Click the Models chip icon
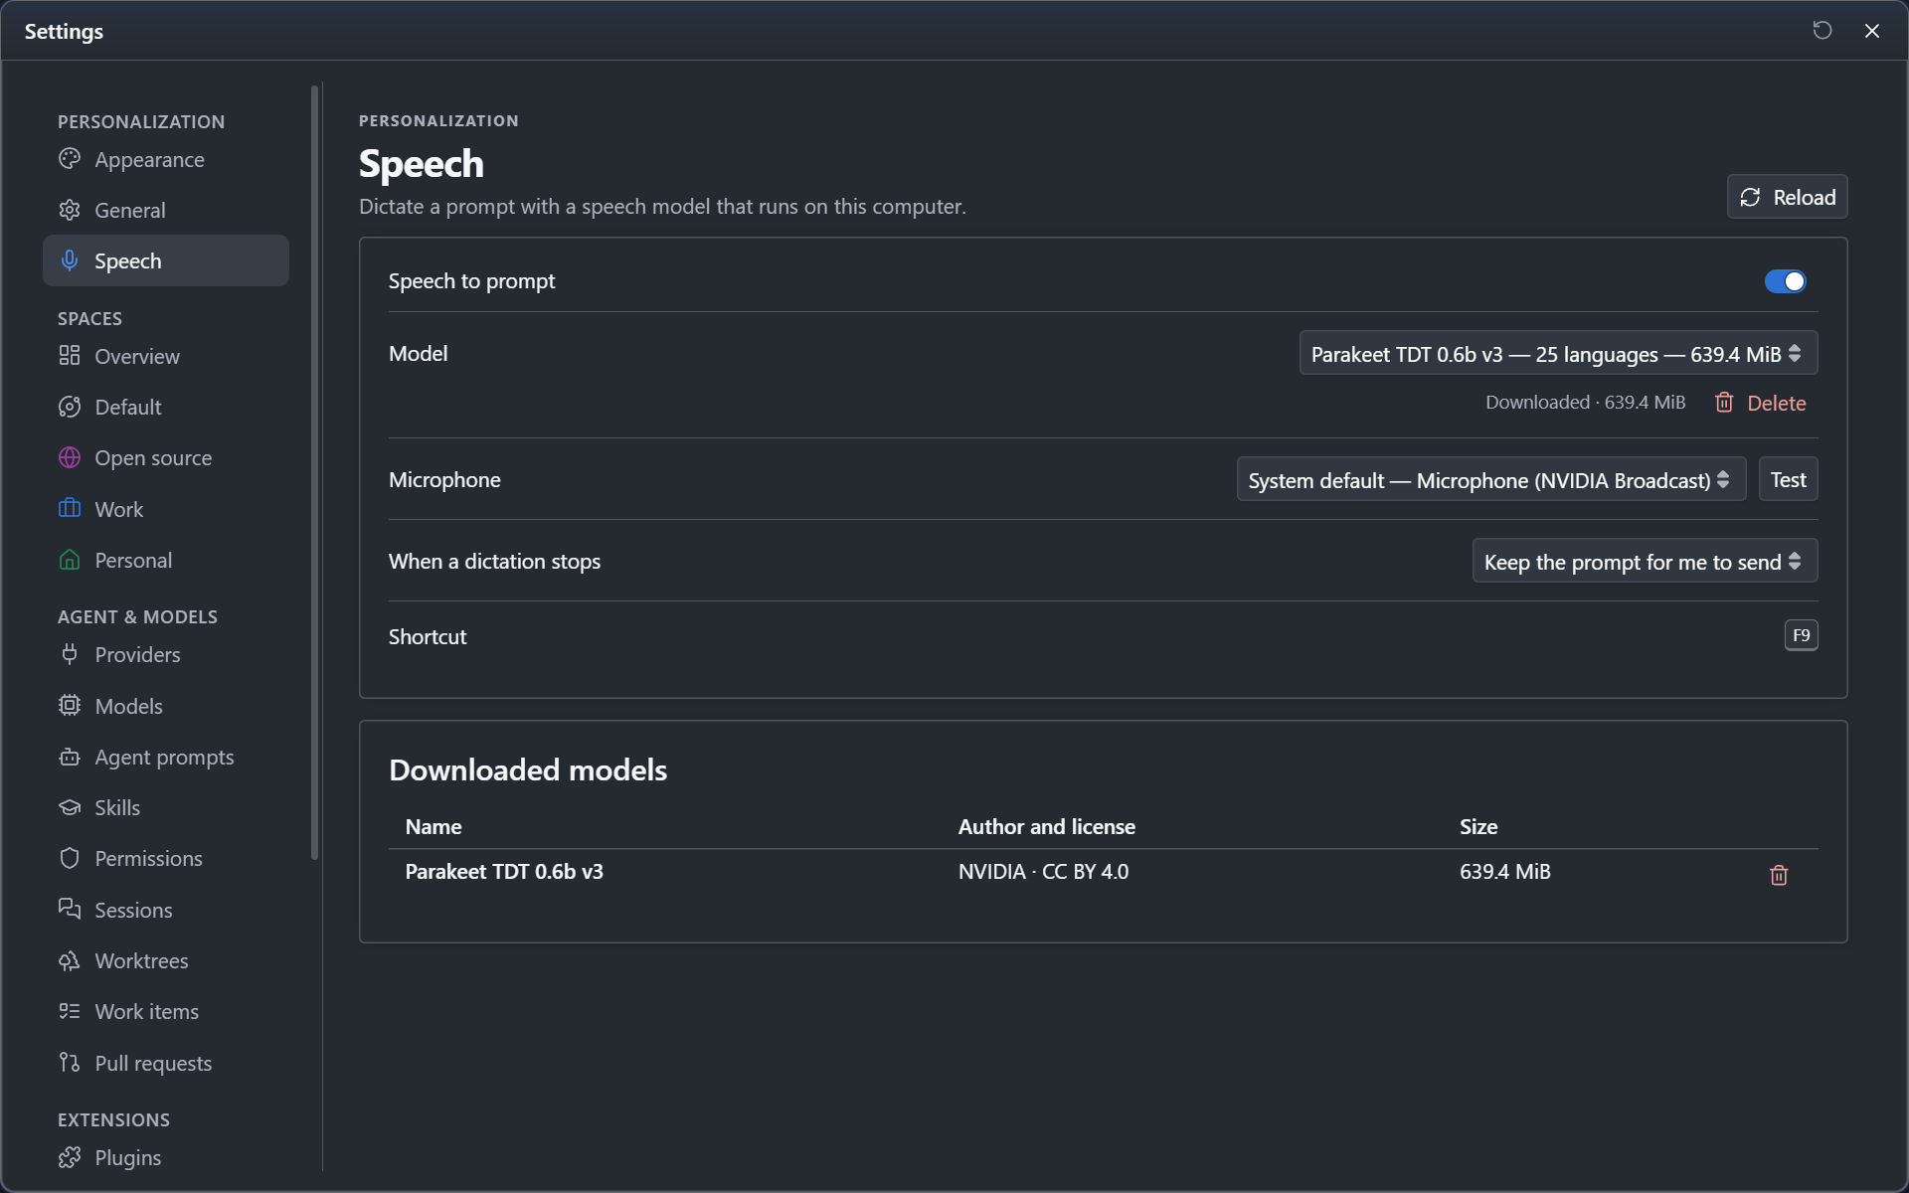Image resolution: width=1909 pixels, height=1193 pixels. pyautogui.click(x=70, y=706)
